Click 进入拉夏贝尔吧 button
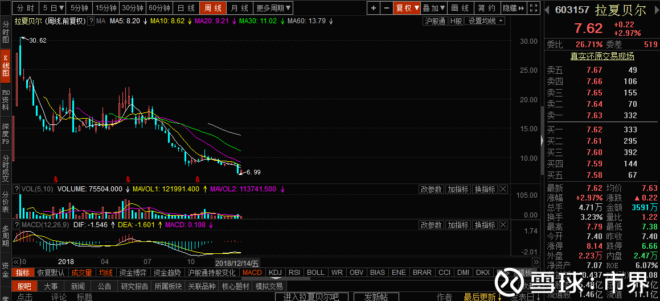The image size is (660, 301). pos(310,297)
